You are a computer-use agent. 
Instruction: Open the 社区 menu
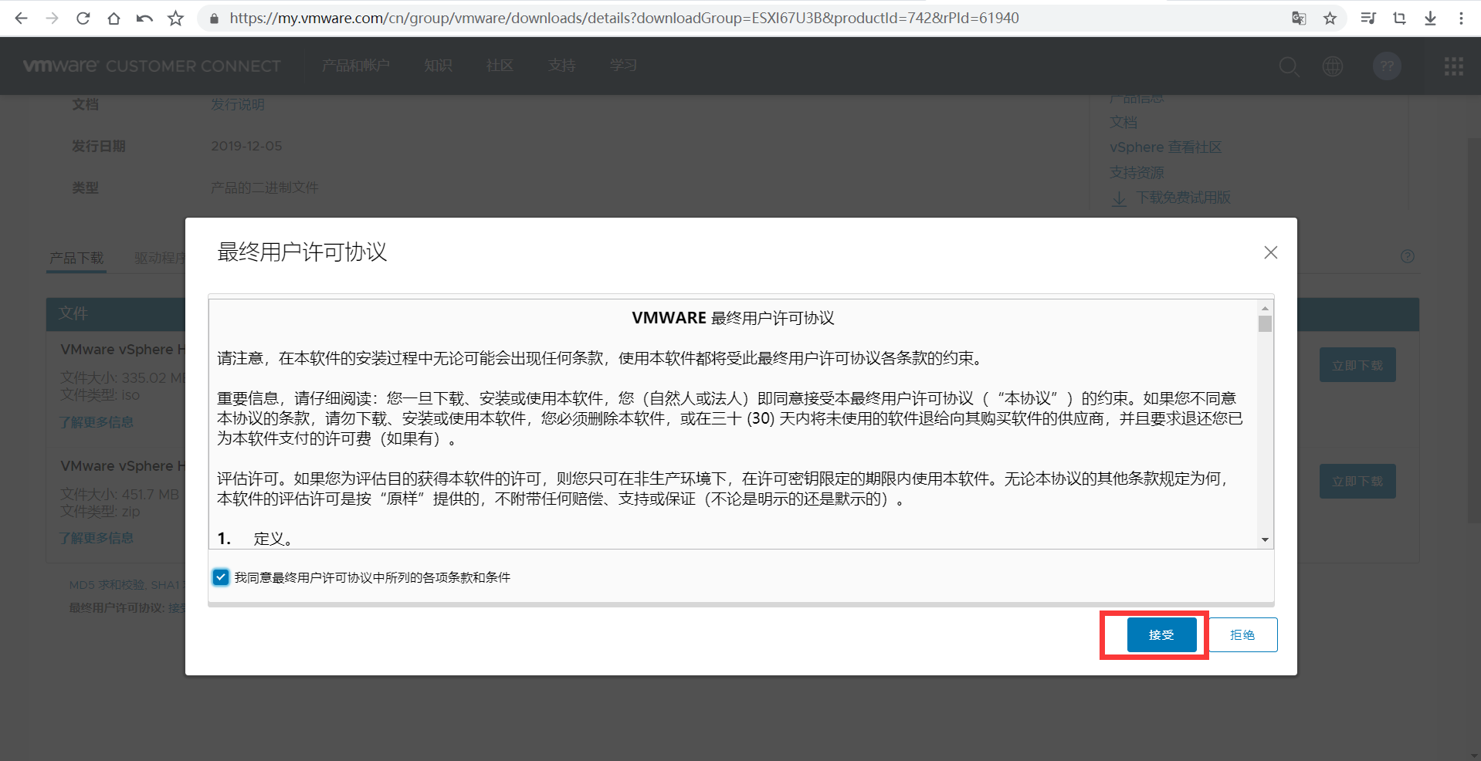[500, 66]
